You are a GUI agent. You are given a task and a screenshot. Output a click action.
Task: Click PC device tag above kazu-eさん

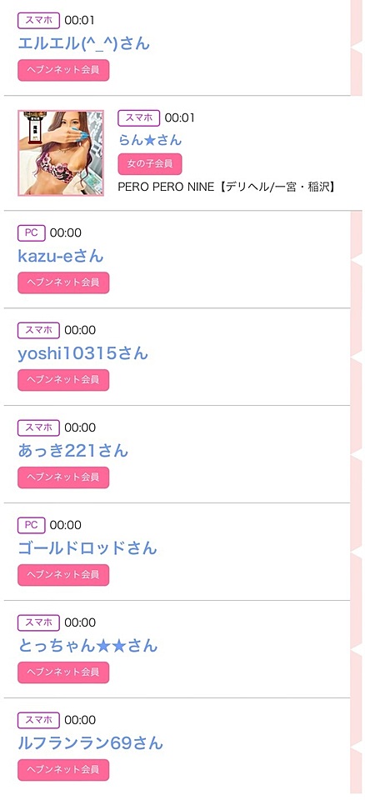(32, 232)
